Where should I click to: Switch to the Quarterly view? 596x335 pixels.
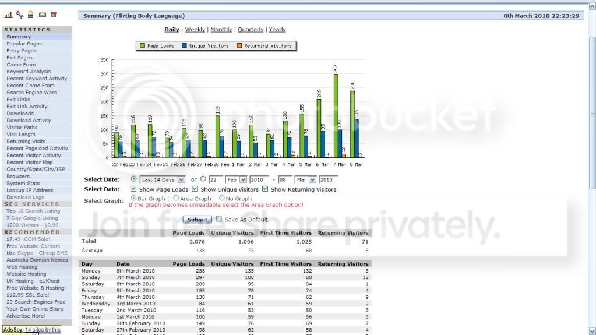pyautogui.click(x=251, y=29)
